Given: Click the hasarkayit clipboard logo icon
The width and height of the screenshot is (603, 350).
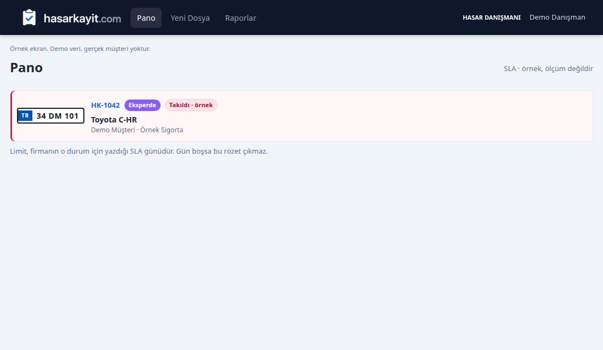Looking at the screenshot, I should tap(29, 17).
